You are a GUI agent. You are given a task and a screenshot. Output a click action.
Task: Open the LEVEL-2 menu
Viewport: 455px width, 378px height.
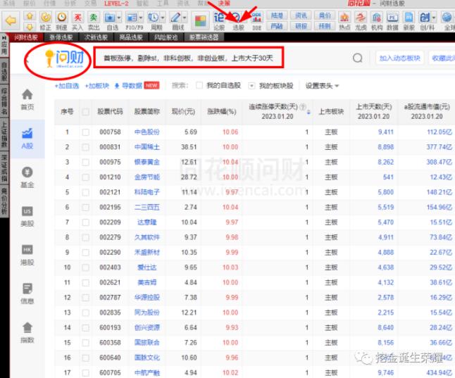(x=117, y=4)
